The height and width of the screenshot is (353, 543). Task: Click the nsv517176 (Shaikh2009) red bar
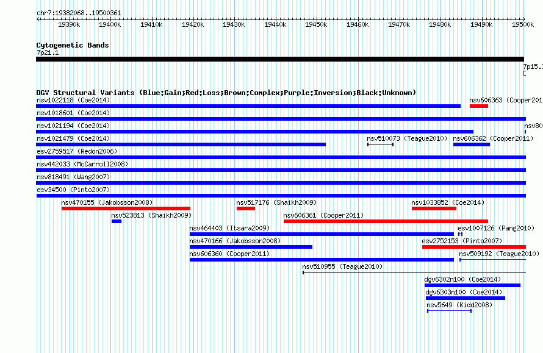(246, 209)
